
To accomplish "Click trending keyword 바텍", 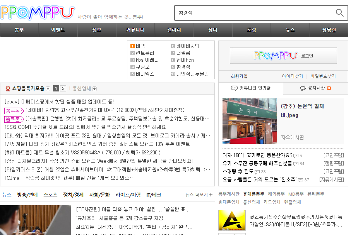I will point(140,46).
